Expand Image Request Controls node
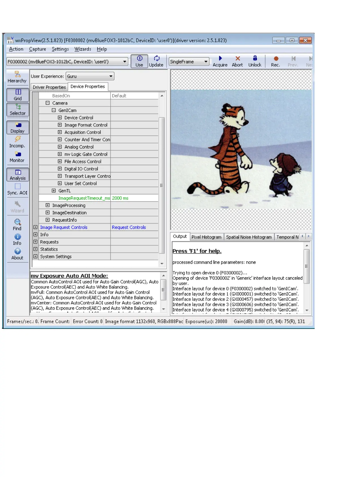Screen dimensions: 337x477 [x=35, y=227]
